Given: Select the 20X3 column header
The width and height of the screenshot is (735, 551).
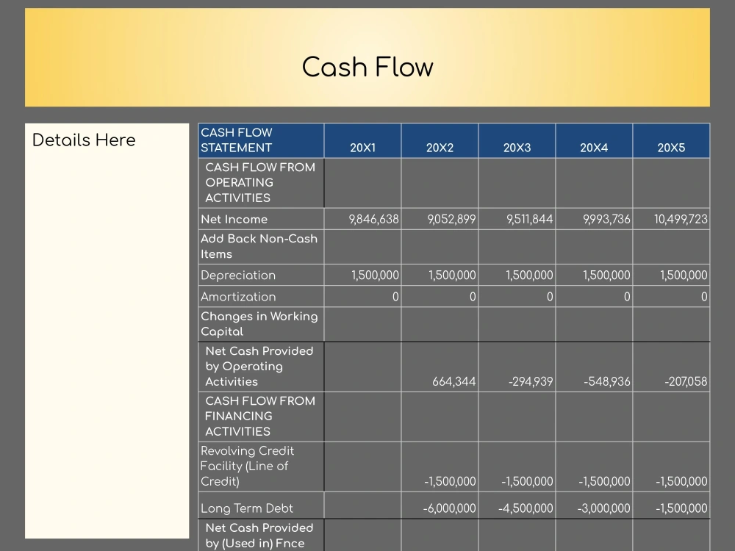Looking at the screenshot, I should [x=517, y=148].
